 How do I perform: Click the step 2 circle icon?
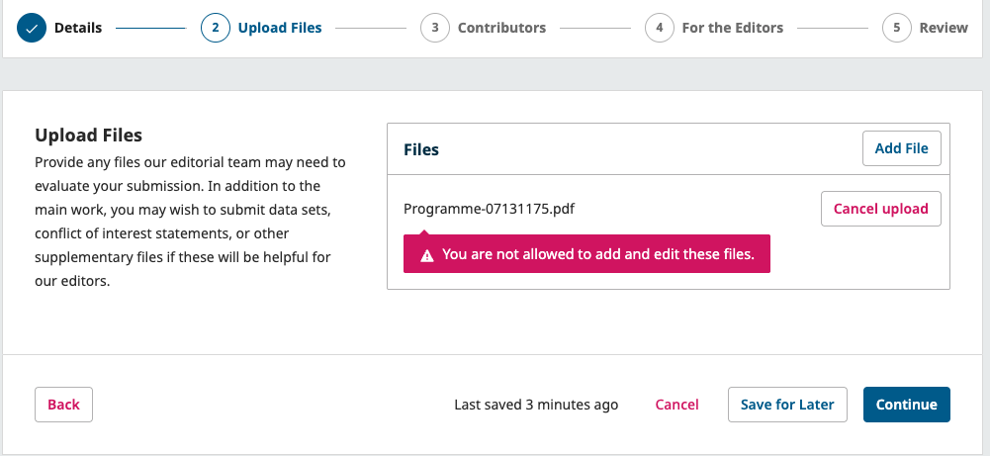pyautogui.click(x=215, y=28)
